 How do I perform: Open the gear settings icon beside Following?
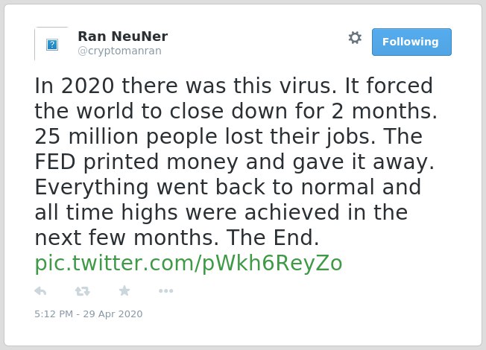click(x=355, y=38)
